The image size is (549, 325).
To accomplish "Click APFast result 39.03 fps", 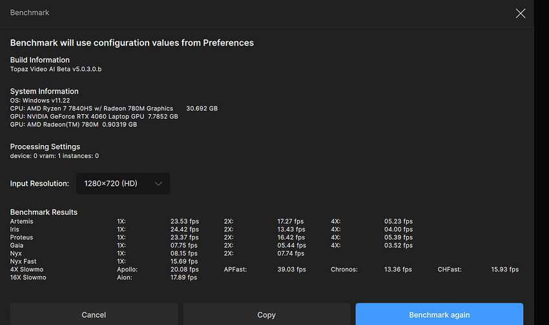I will tap(291, 270).
